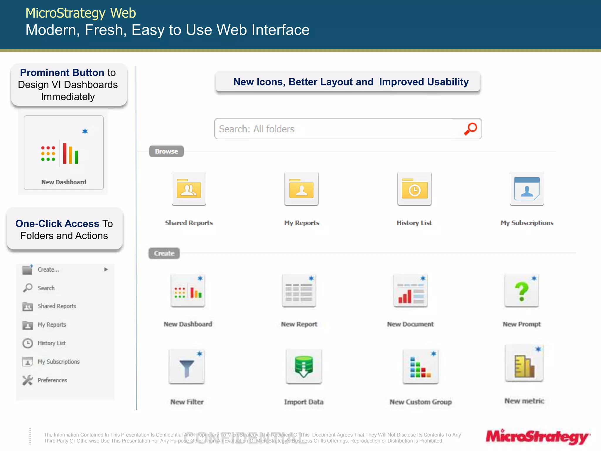Select History List in the sidebar menu

[x=52, y=343]
